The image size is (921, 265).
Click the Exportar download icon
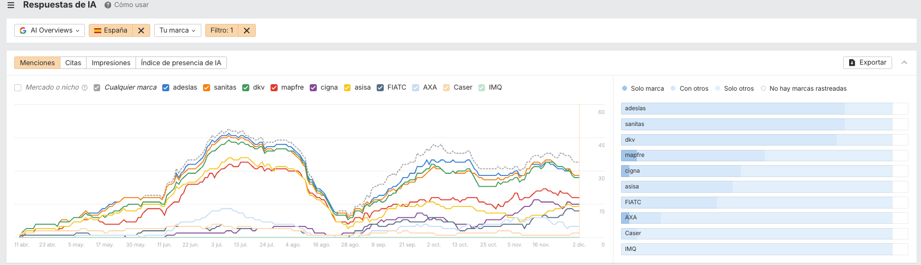852,62
